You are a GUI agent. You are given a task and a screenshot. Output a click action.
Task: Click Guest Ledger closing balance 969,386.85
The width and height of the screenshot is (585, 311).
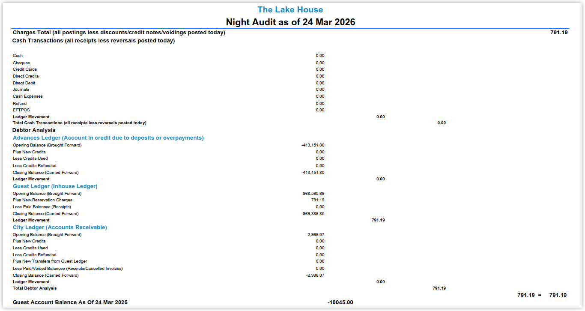(313, 214)
